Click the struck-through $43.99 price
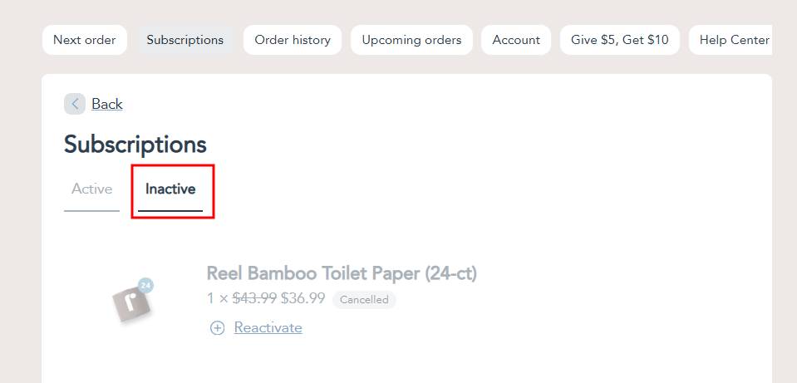This screenshot has height=383, width=797. pyautogui.click(x=254, y=299)
